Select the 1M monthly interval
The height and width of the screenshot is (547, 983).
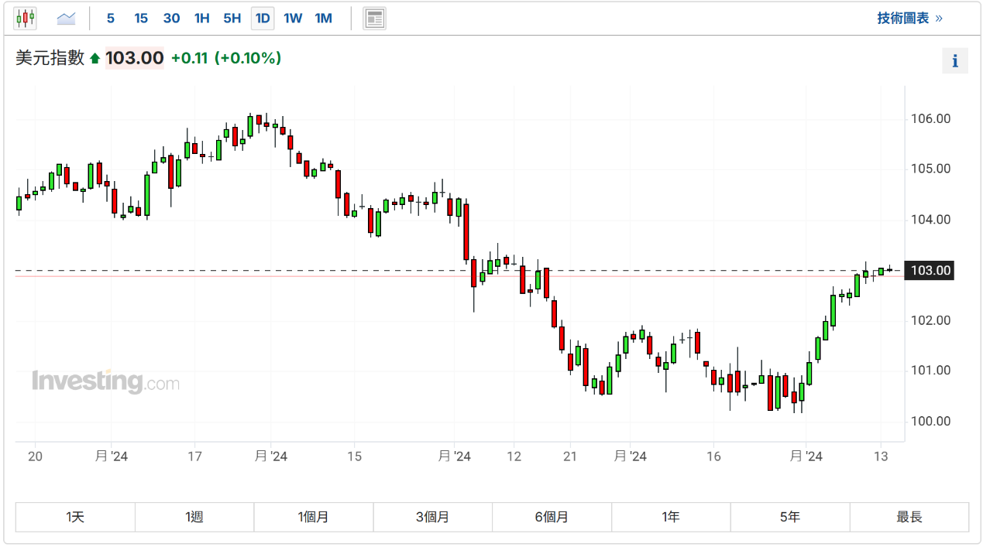click(323, 18)
